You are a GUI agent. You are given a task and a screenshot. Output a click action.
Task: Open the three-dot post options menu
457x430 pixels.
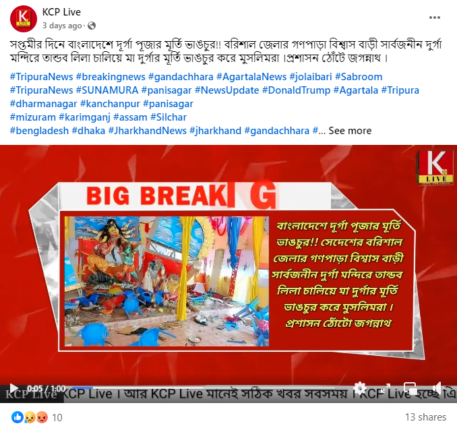[x=434, y=18]
